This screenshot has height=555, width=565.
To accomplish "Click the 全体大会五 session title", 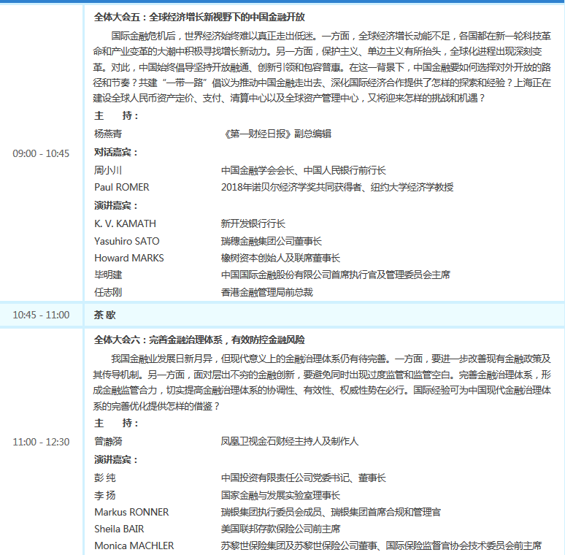I will (x=199, y=16).
